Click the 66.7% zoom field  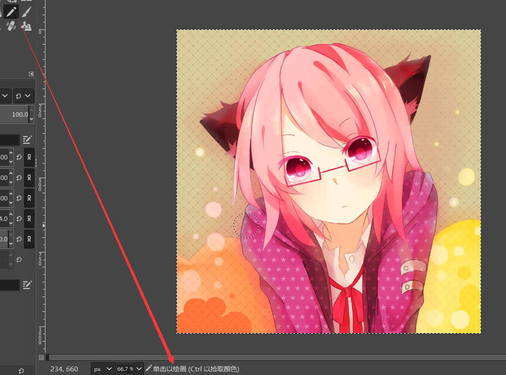coord(125,369)
